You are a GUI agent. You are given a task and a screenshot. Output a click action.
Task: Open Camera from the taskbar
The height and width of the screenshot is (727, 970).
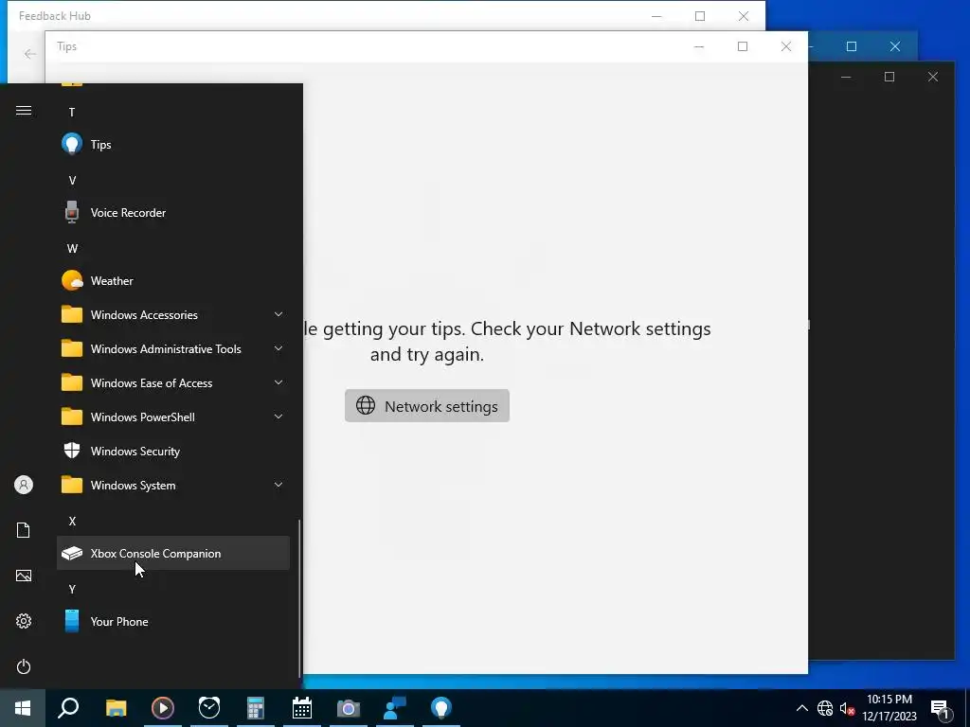click(x=349, y=708)
